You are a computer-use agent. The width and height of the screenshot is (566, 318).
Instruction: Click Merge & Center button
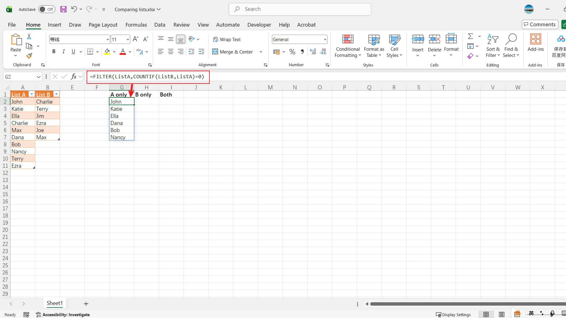point(233,52)
